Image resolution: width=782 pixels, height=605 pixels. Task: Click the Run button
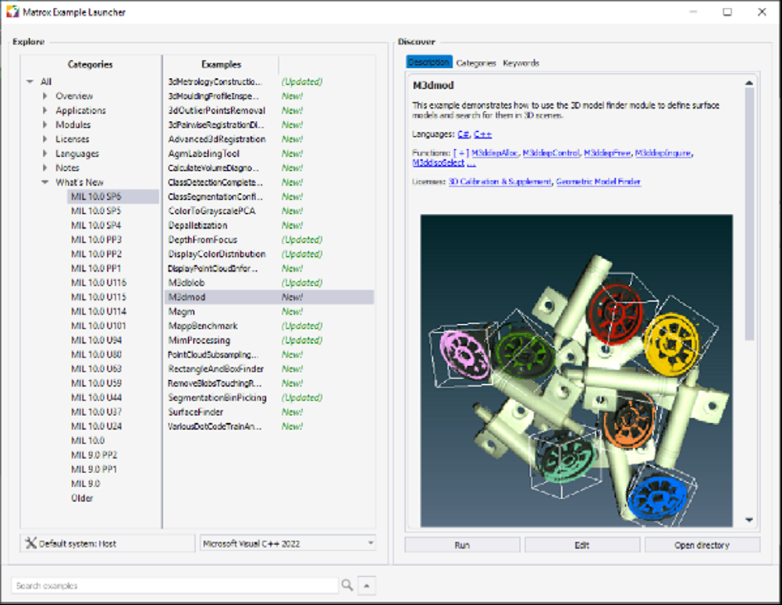[462, 545]
